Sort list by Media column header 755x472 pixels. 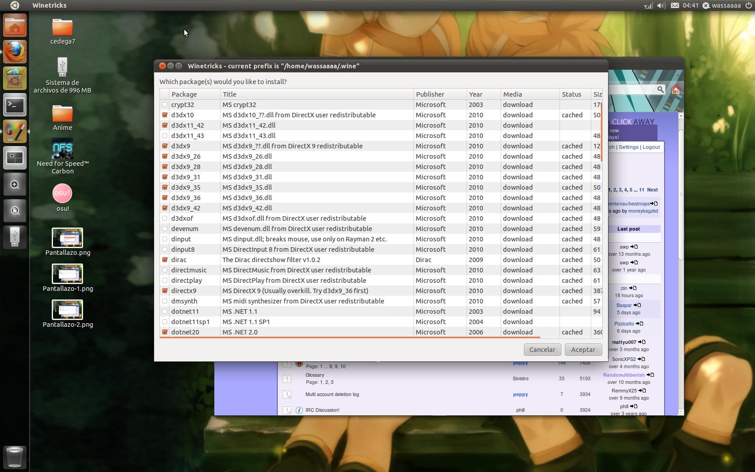point(530,94)
